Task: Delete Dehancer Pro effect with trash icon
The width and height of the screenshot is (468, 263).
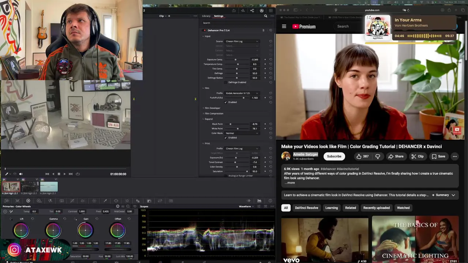Action: [x=263, y=30]
